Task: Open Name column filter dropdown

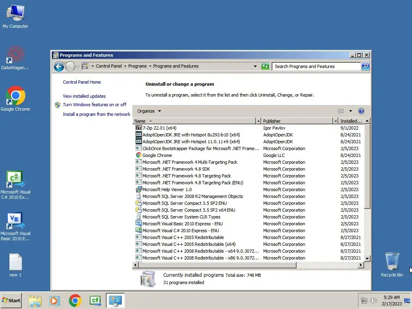Action: [x=258, y=121]
